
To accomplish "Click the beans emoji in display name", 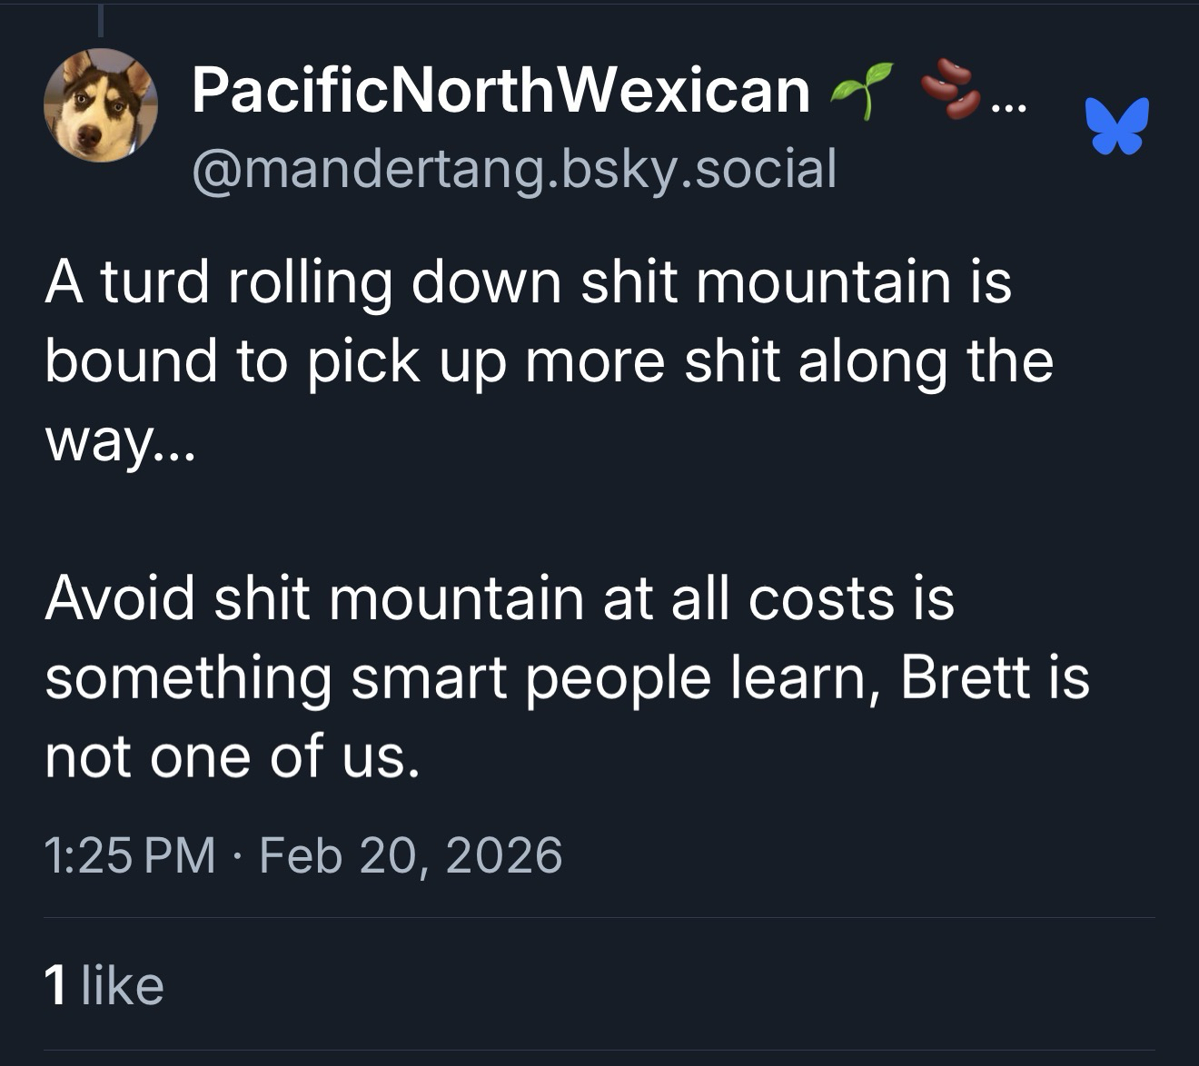I will tap(949, 88).
